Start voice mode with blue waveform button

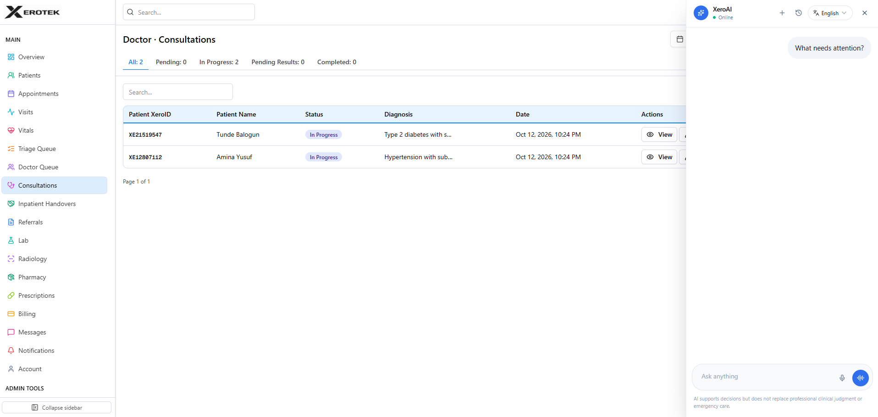(x=861, y=378)
